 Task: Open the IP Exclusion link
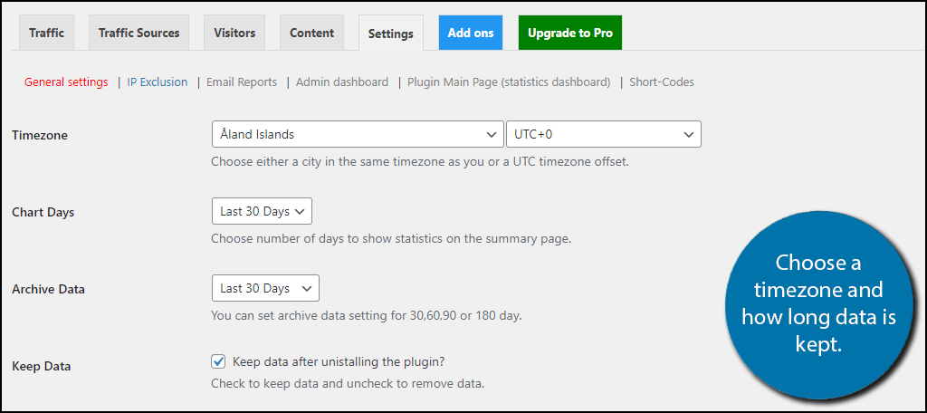coord(158,82)
